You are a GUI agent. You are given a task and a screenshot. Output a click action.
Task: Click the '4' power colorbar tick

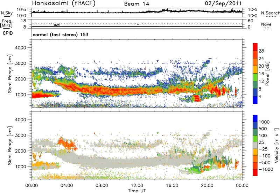(x=260, y=96)
